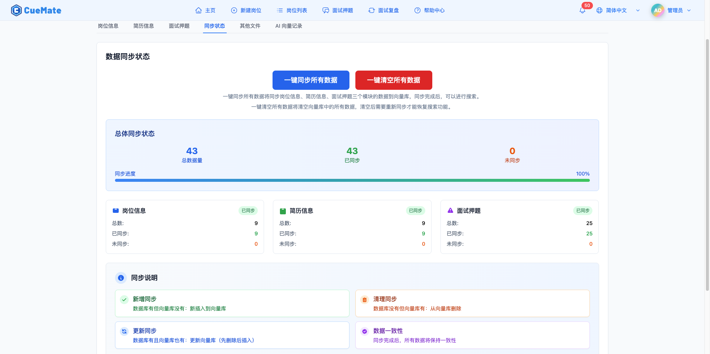Image resolution: width=710 pixels, height=354 pixels.
Task: Select the list icon for 岗位列表
Action: coord(280,10)
